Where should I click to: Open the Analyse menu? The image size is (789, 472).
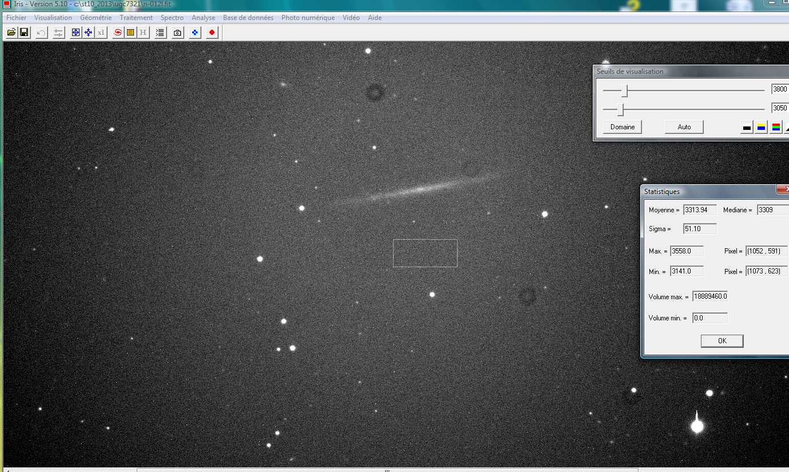click(204, 18)
